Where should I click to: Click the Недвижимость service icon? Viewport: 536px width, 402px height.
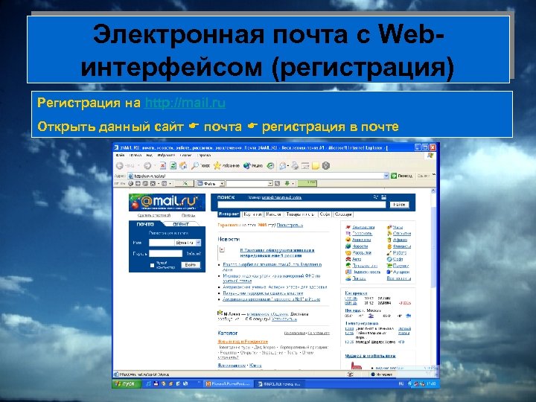click(348, 272)
